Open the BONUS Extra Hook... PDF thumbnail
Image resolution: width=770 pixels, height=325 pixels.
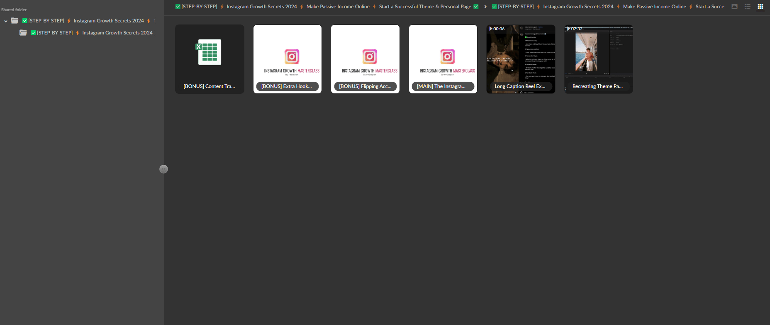[288, 59]
